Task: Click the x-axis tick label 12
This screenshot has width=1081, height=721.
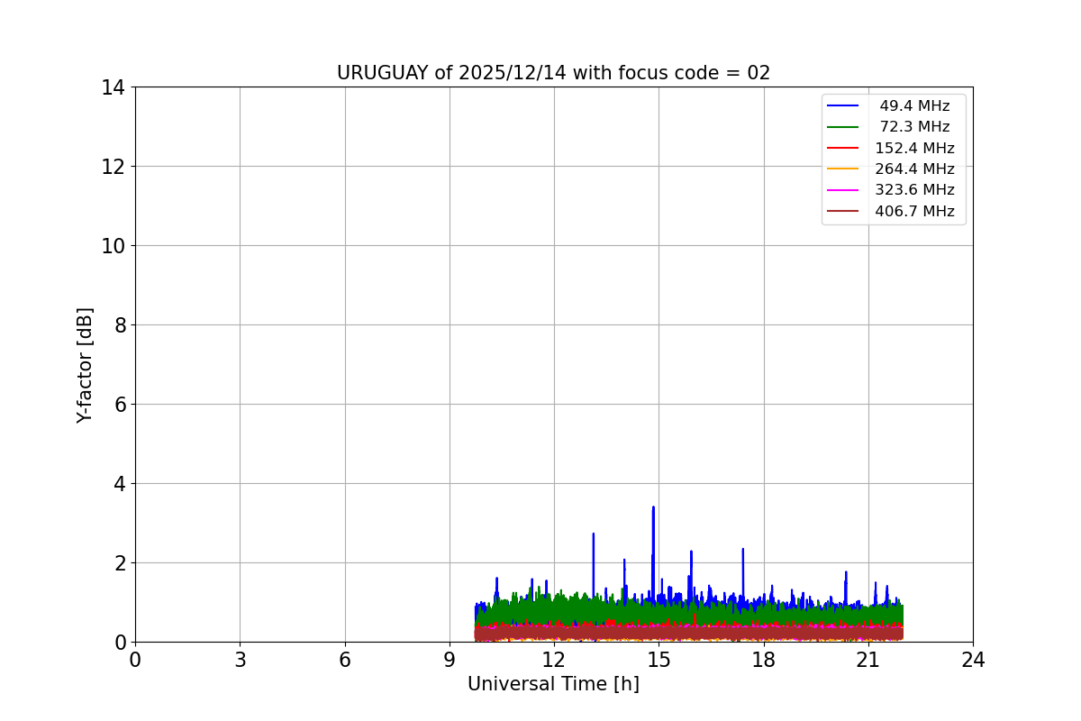Action: click(554, 660)
